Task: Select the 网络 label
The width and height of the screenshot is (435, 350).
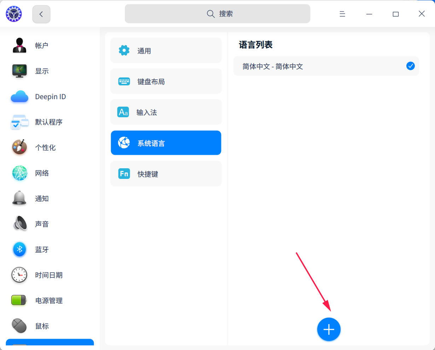Action: [x=42, y=173]
